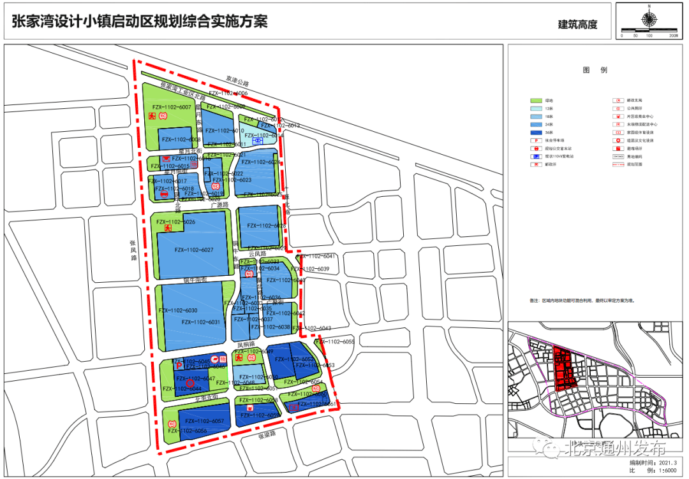
Task: Click the 比例 1:6000 scale text
Action: click(653, 471)
